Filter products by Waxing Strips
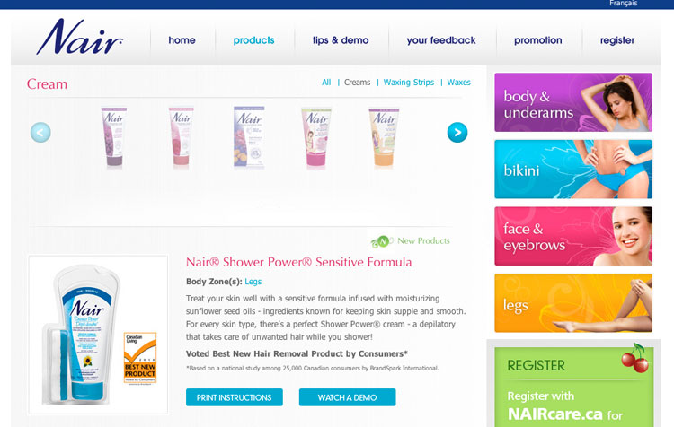Screen dimensions: 674x427 point(408,82)
